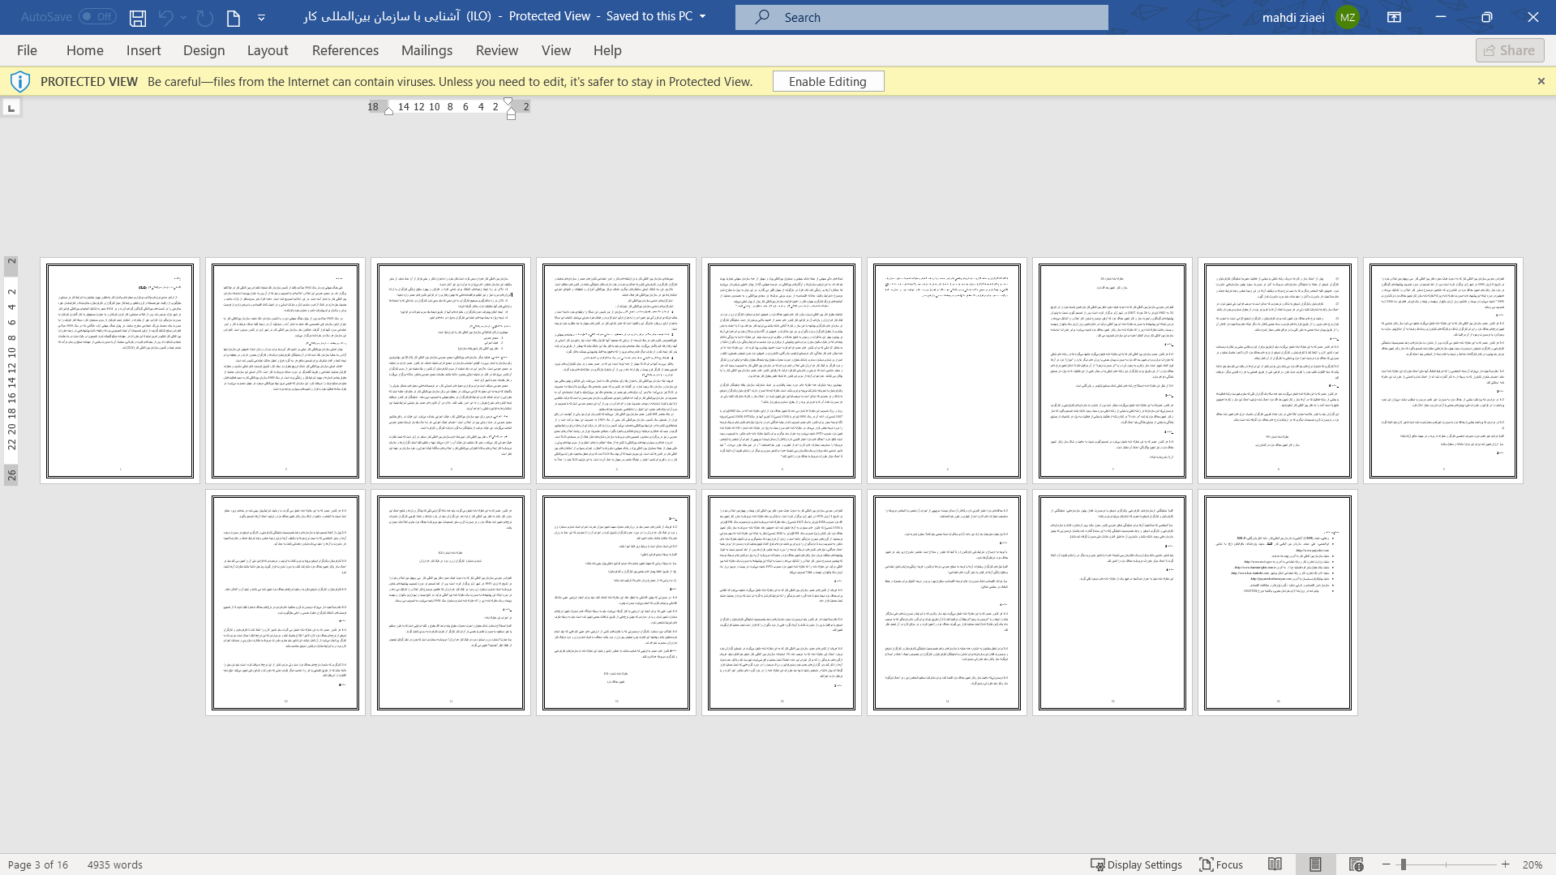Toggle the AutoSave switch
The image size is (1556, 875).
[97, 16]
